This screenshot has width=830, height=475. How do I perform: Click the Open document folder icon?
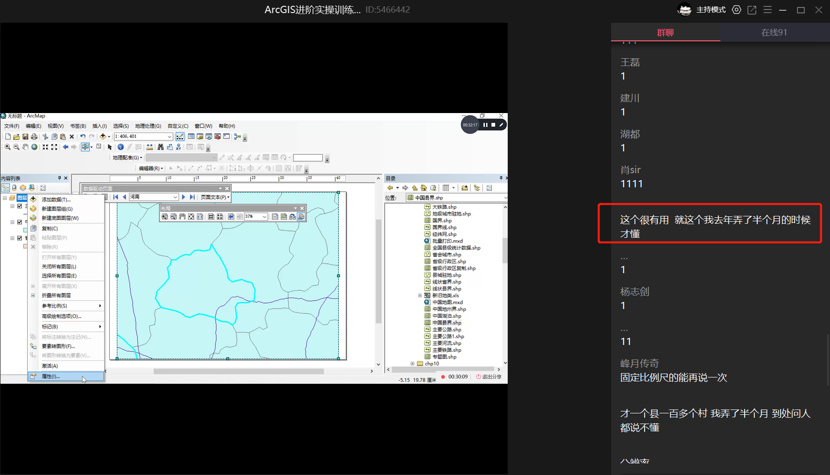click(17, 137)
